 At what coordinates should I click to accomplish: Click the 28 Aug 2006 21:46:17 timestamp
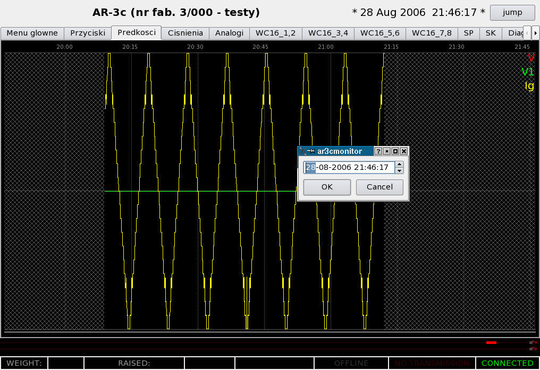coord(418,13)
